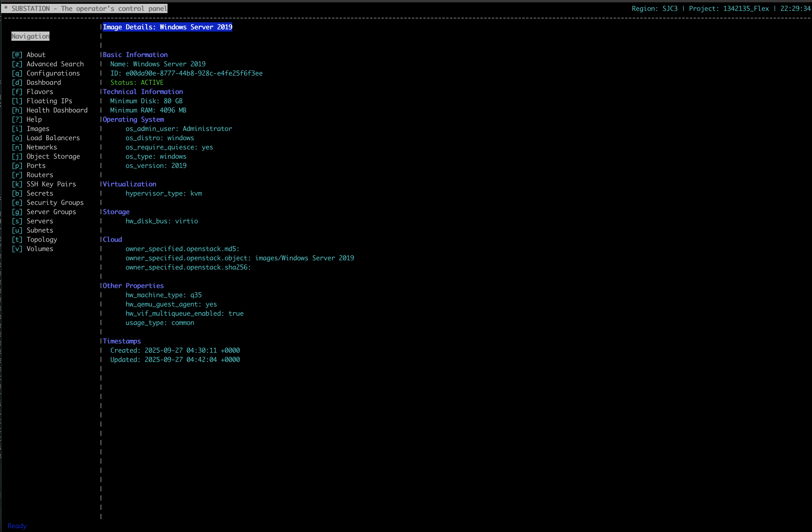Open Flavors from the navigation list
The height and width of the screenshot is (532, 812).
click(x=40, y=92)
